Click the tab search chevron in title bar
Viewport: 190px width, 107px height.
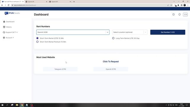[x=174, y=1]
